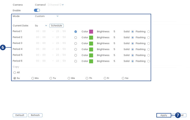Select Mo in the copy days
This screenshot has width=190, height=120.
click(33, 78)
